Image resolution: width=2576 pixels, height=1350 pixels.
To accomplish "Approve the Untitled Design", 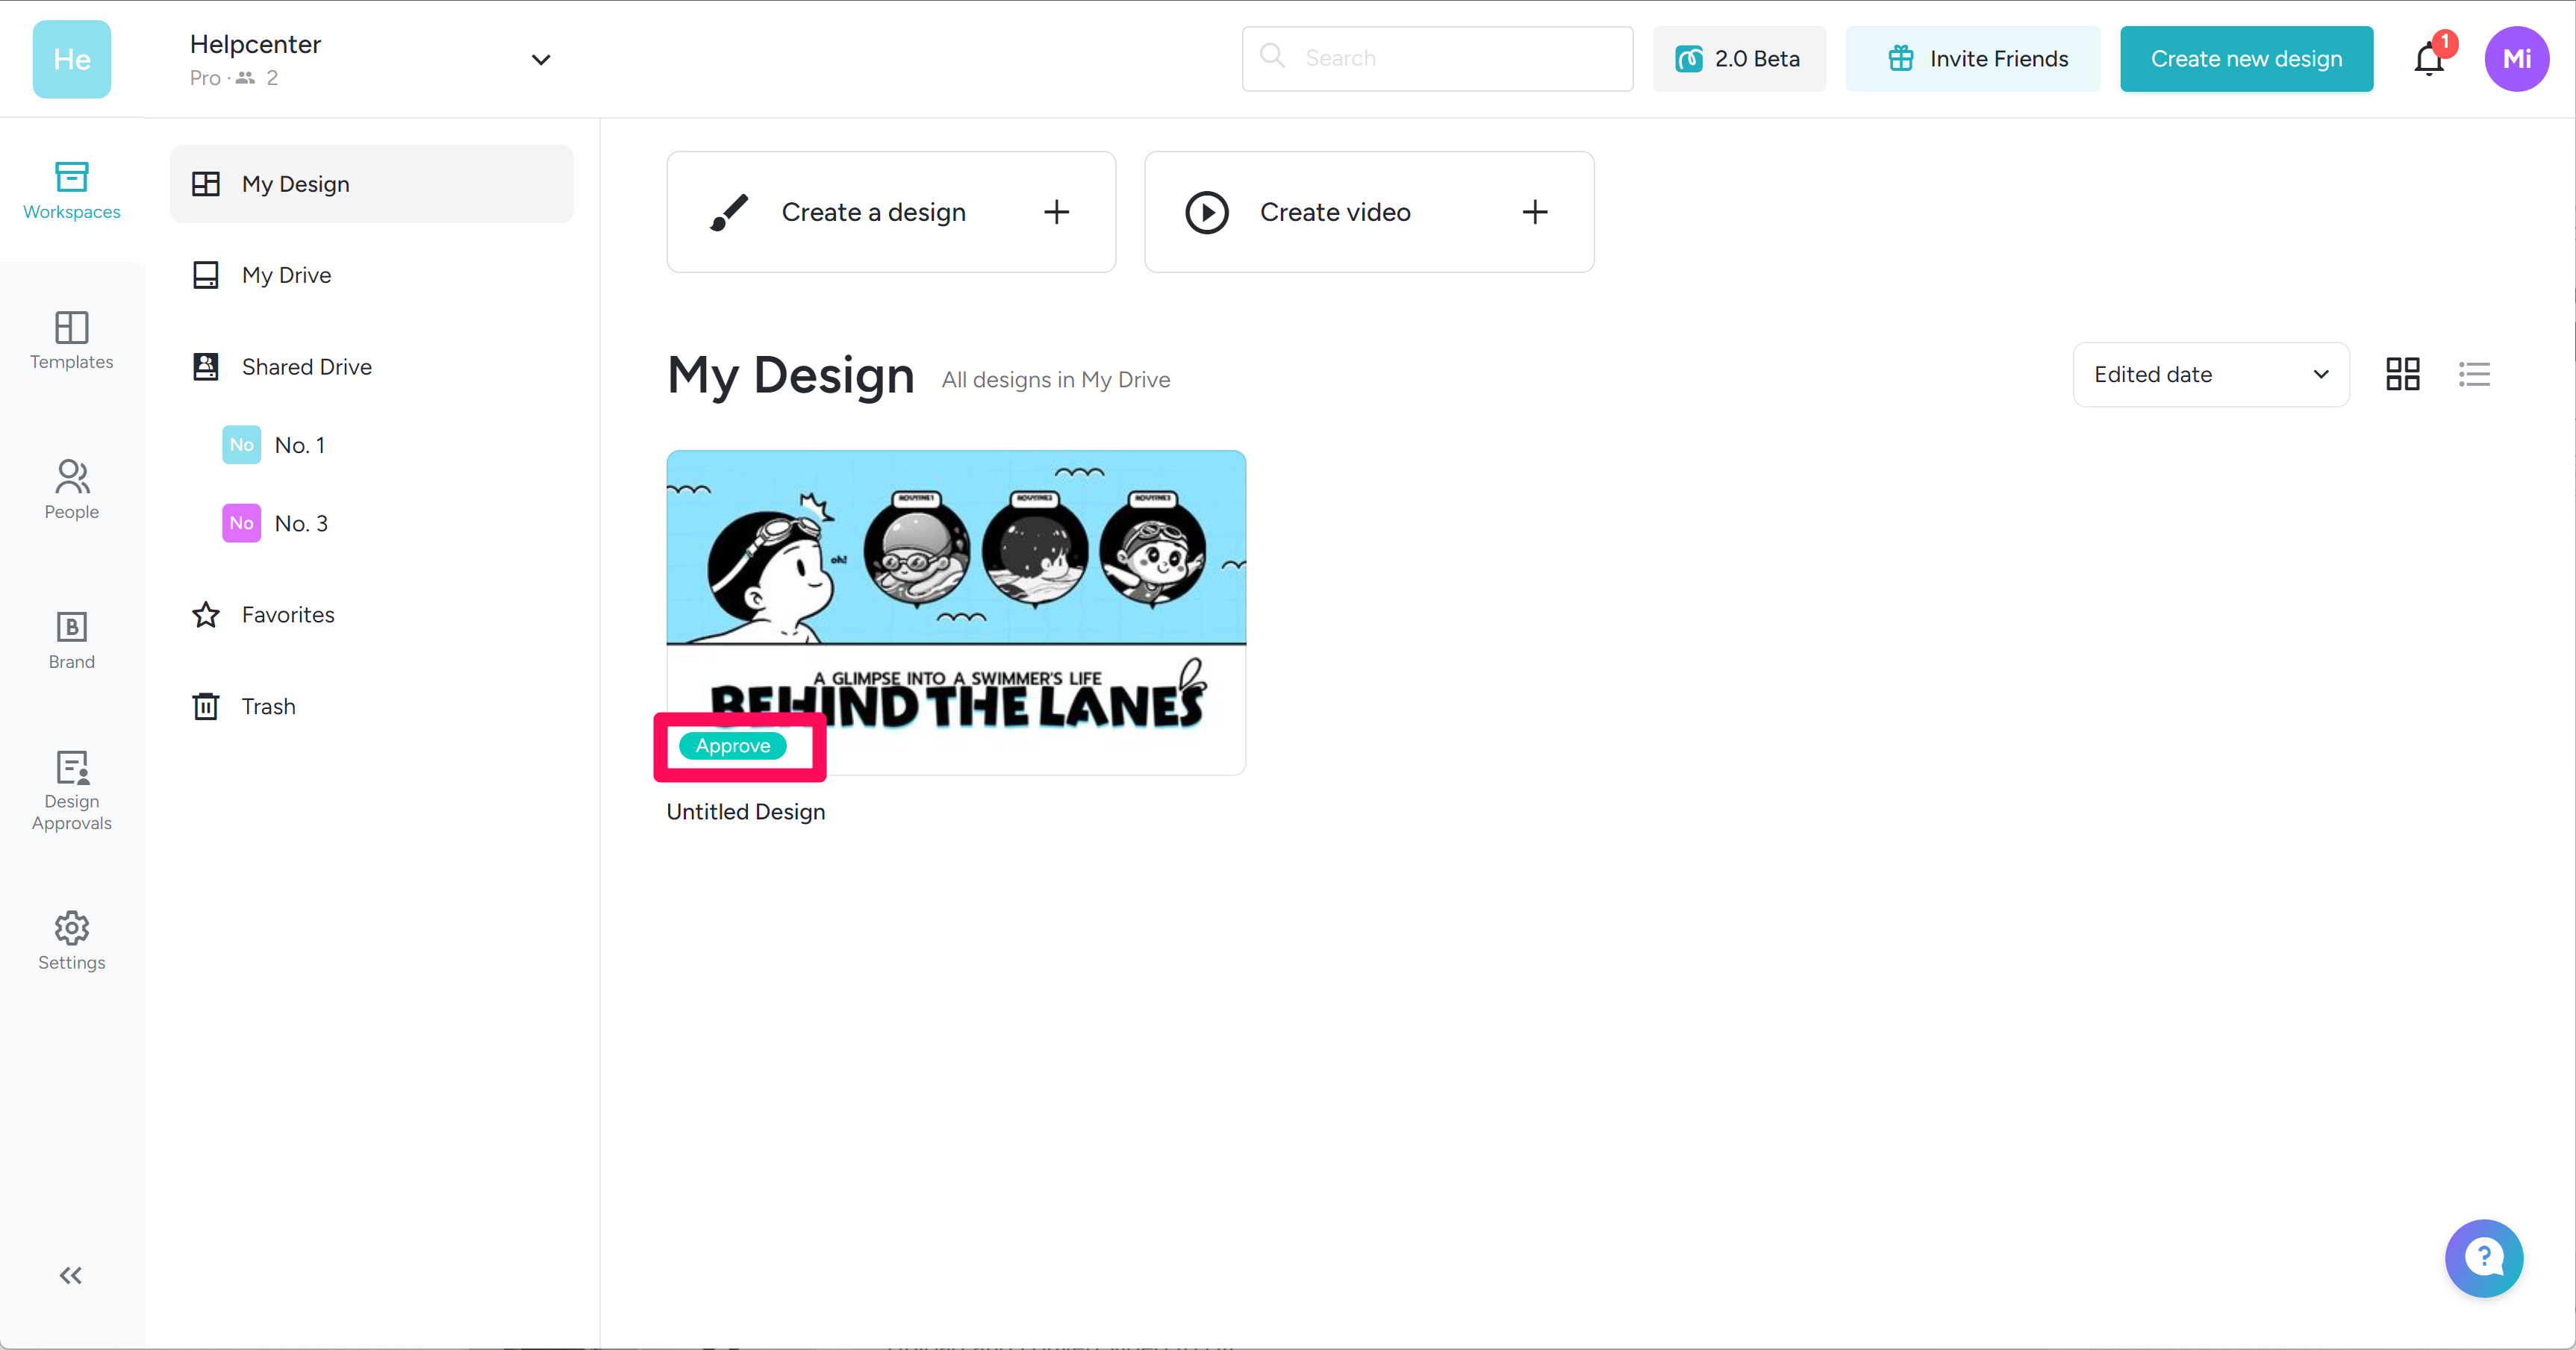I will 733,746.
